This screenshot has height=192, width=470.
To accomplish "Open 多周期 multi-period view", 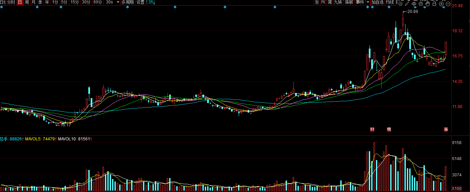I will pyautogui.click(x=128, y=2).
